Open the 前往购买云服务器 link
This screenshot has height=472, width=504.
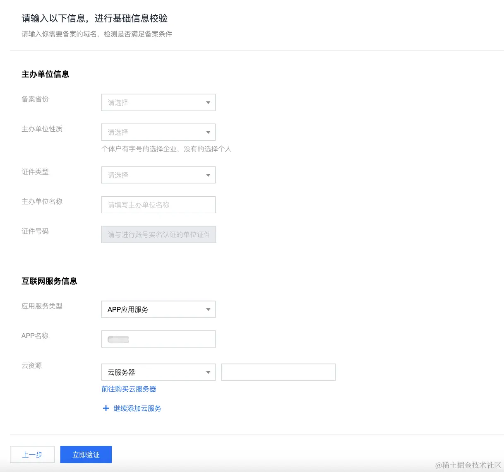pyautogui.click(x=129, y=389)
